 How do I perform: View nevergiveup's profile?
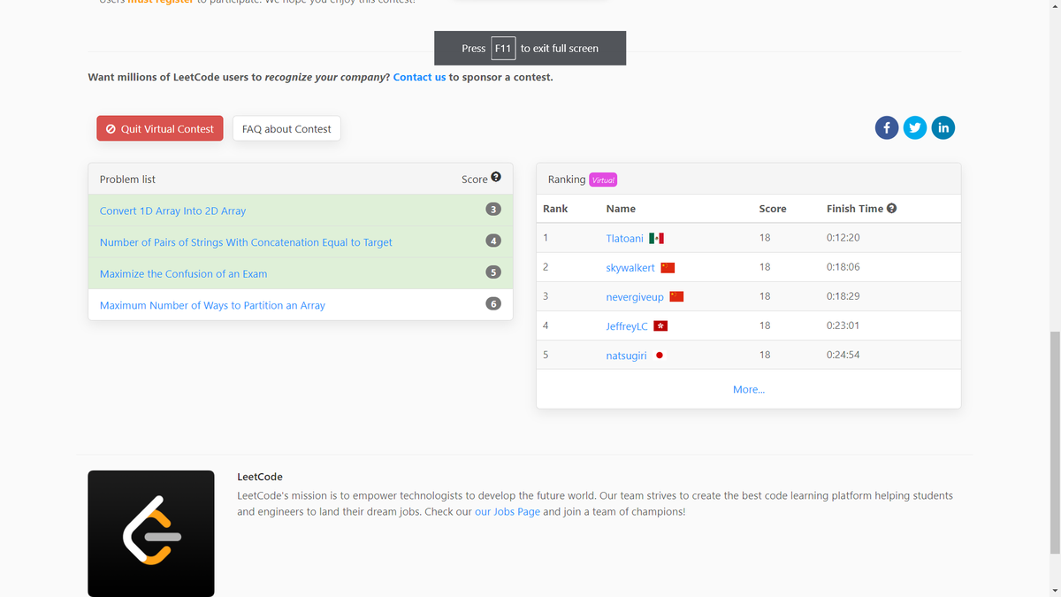point(635,296)
